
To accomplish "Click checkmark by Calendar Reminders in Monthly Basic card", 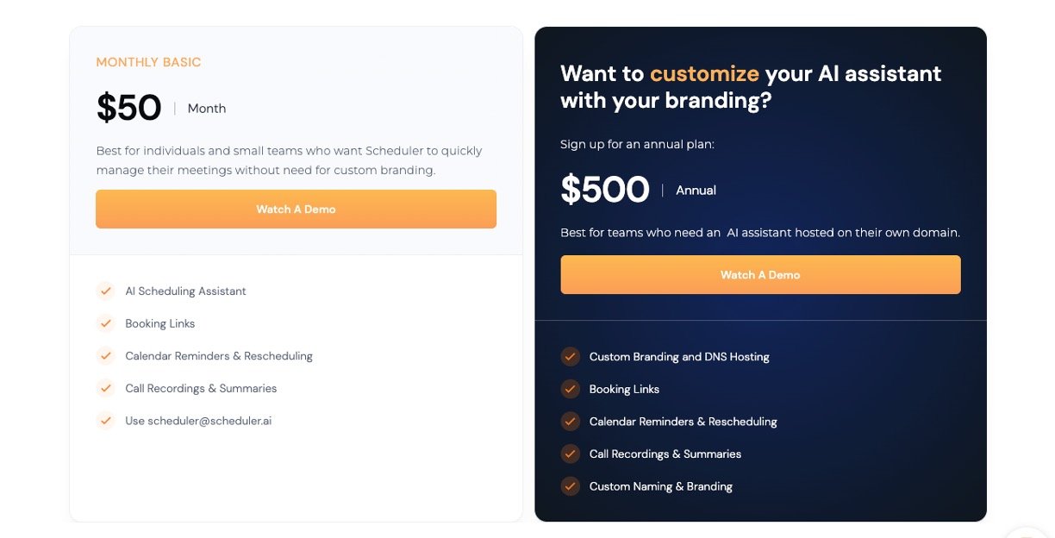I will click(106, 356).
